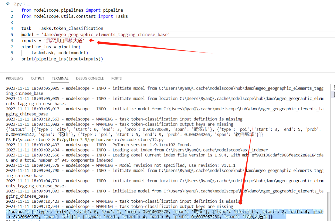Viewport: 335px width, 221px height.
Task: Open the PORTS panel tab
Action: pyautogui.click(x=116, y=78)
